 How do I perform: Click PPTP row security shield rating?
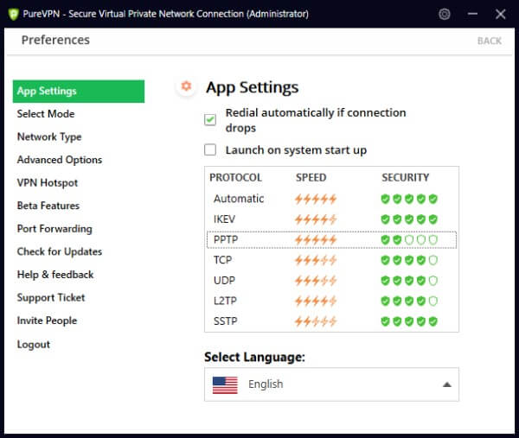[409, 239]
